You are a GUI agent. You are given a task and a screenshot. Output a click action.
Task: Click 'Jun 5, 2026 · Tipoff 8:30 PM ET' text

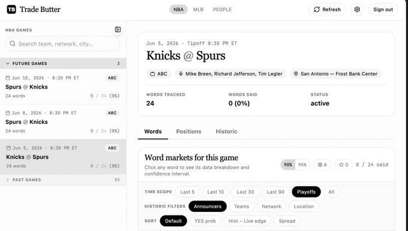(x=191, y=43)
